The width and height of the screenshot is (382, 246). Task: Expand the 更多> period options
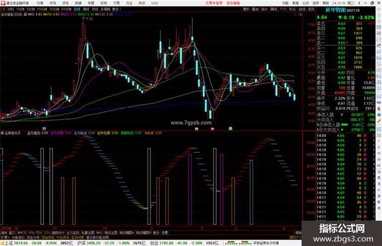(x=116, y=9)
